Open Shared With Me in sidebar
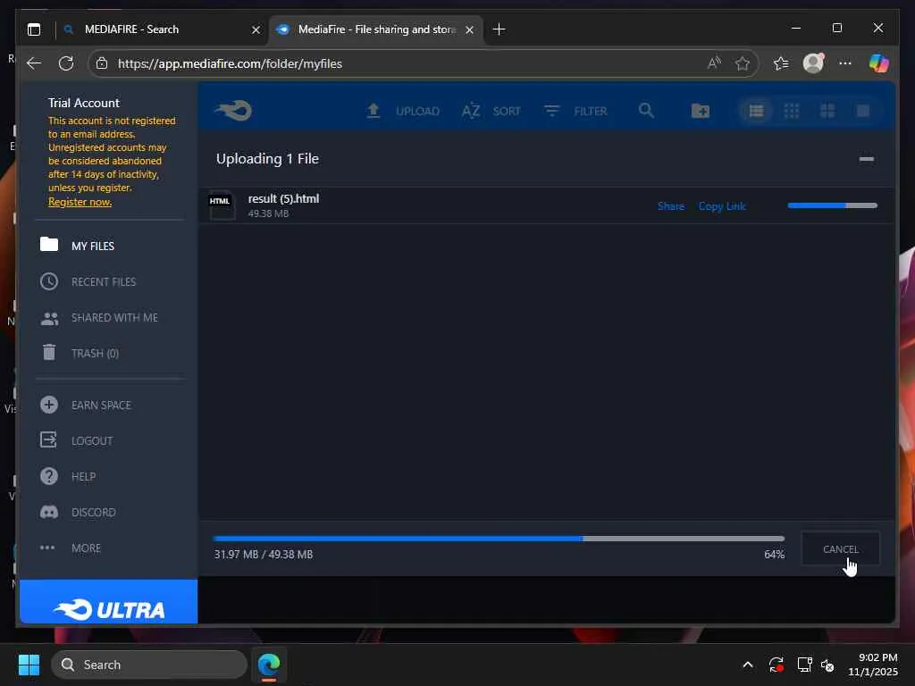This screenshot has width=915, height=686. click(114, 317)
